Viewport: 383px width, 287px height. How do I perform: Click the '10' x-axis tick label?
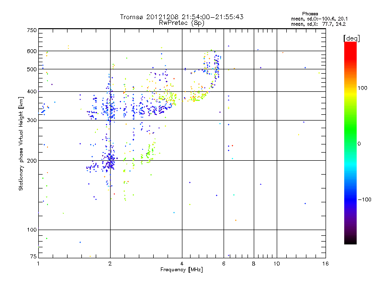pos(277,264)
